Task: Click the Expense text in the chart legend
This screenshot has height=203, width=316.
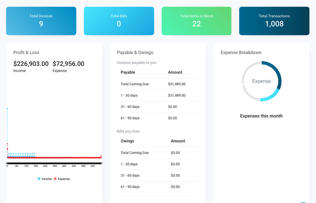Action: (x=64, y=179)
